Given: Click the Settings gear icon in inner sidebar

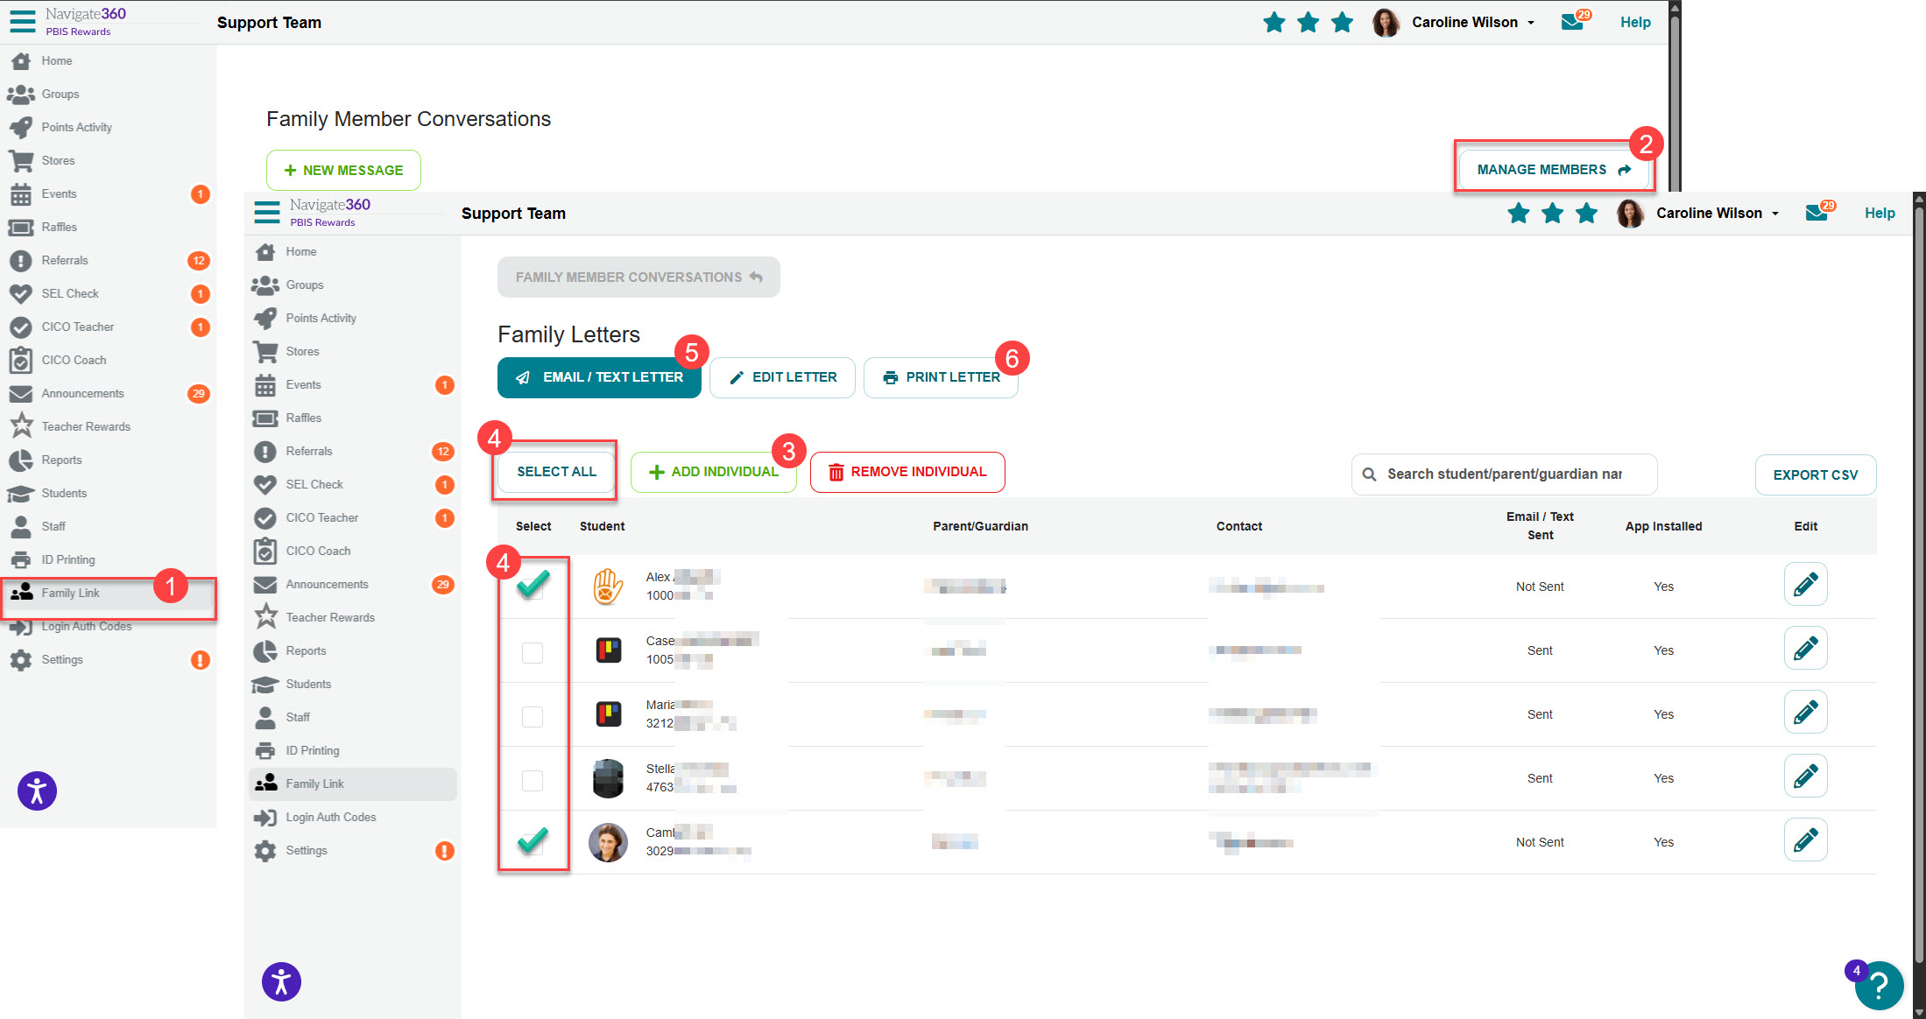Looking at the screenshot, I should [x=265, y=850].
